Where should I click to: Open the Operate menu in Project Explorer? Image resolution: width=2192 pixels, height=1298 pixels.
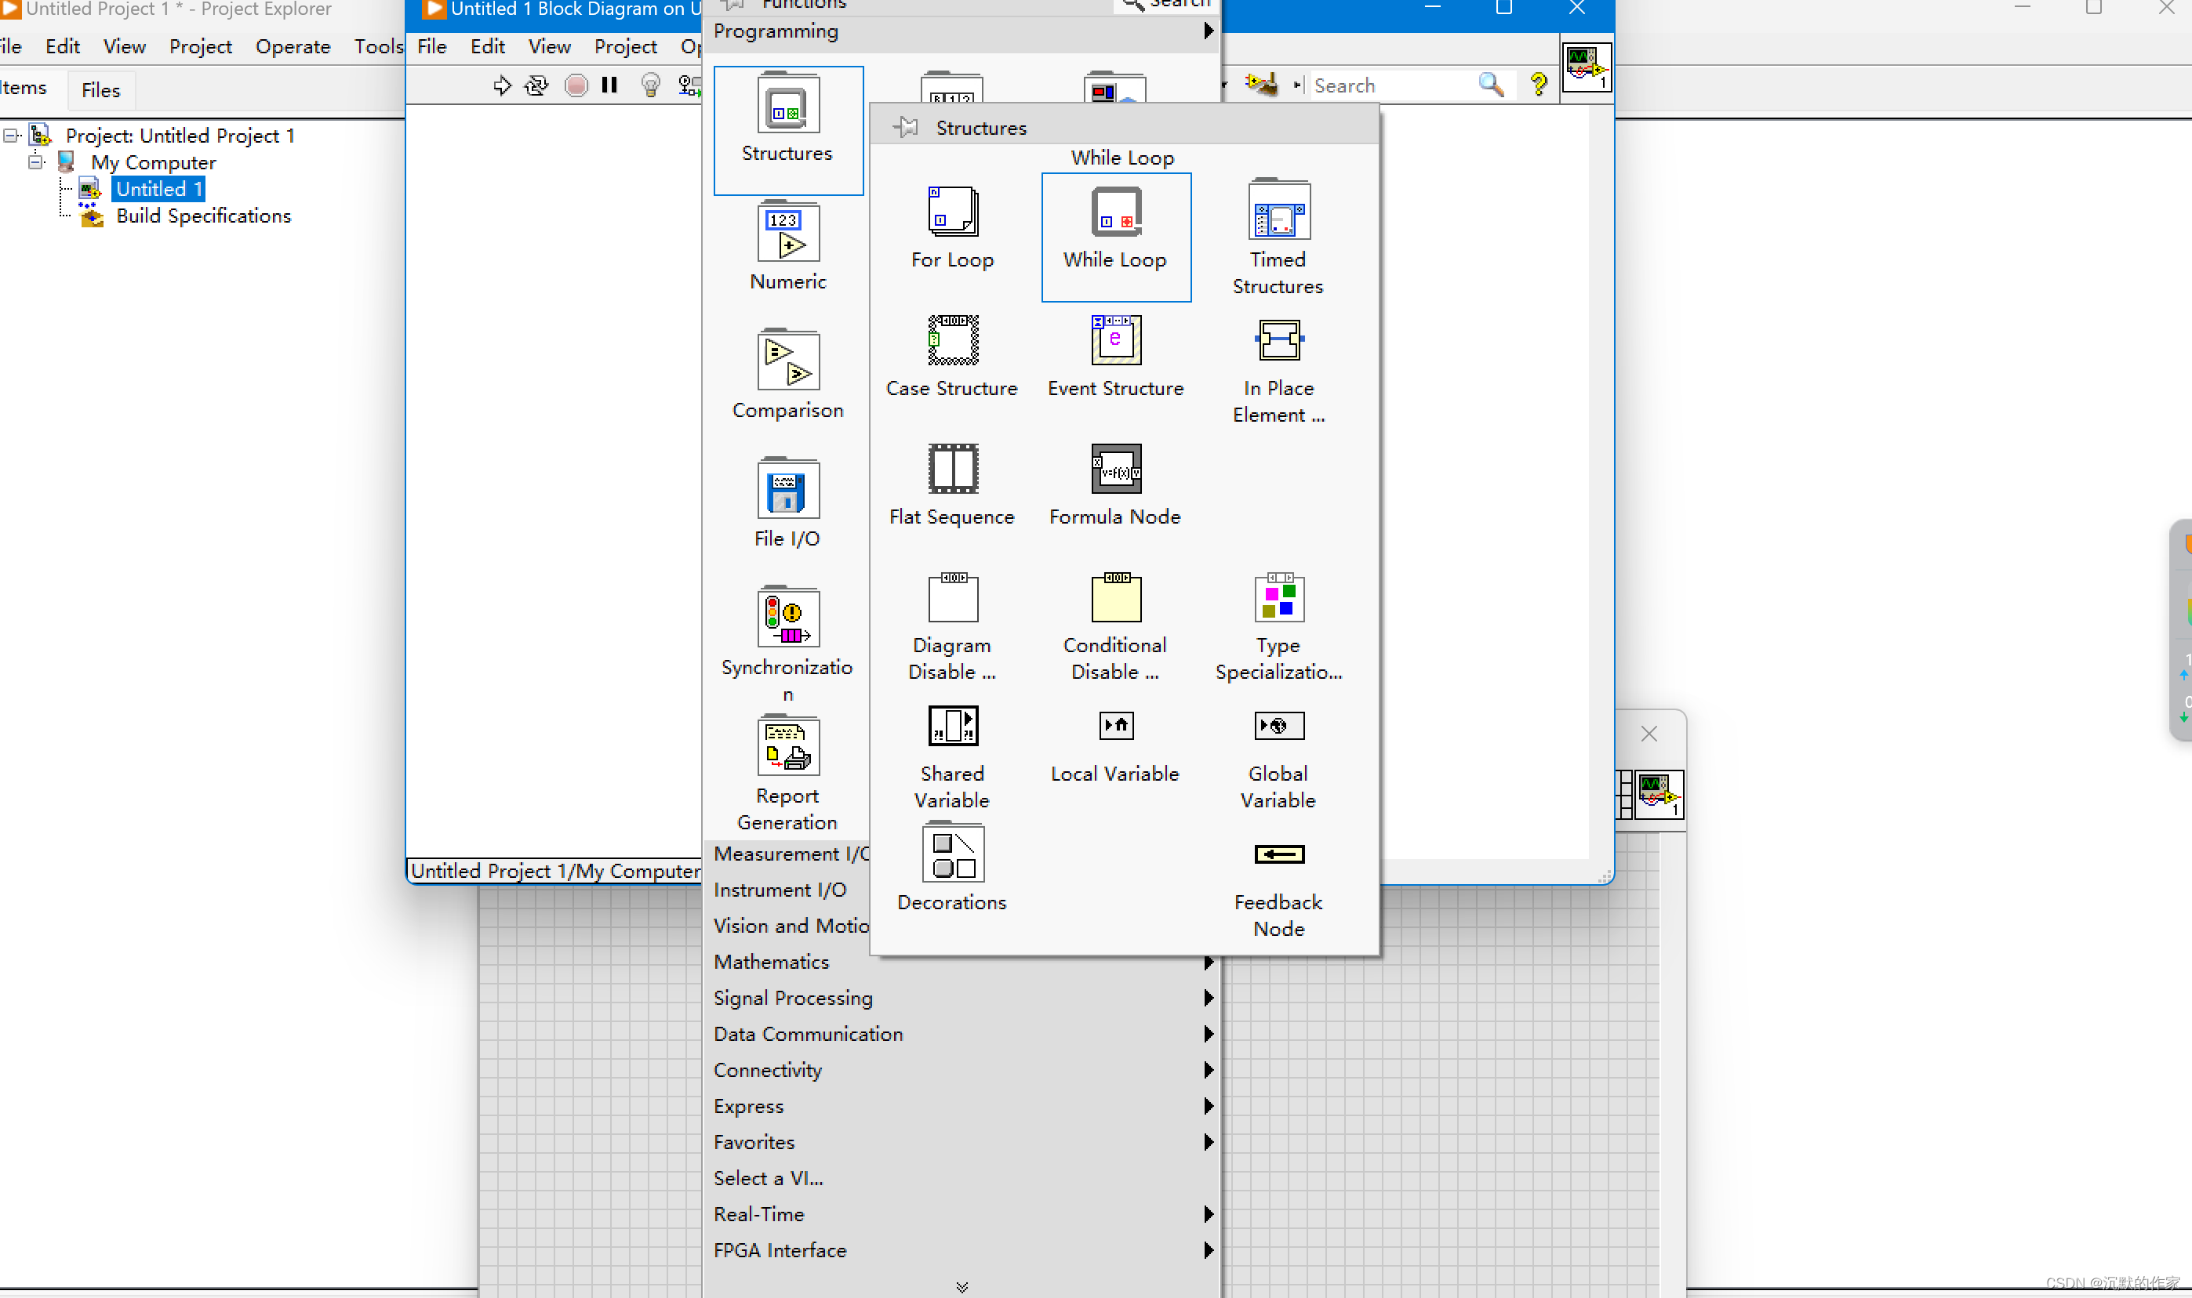coord(293,47)
